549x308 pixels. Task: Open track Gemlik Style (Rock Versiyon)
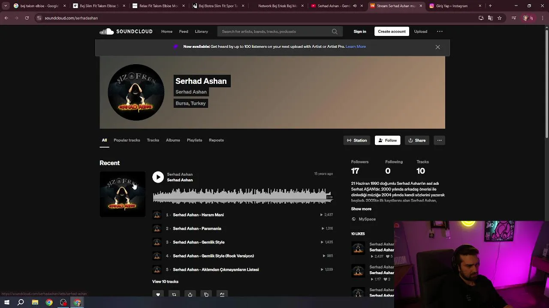pyautogui.click(x=213, y=256)
